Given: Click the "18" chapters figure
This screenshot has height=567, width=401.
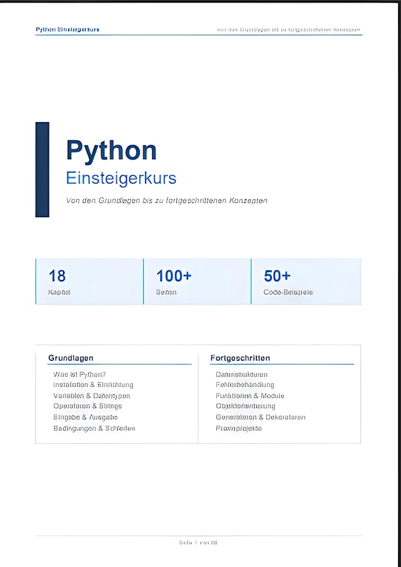Looking at the screenshot, I should (57, 276).
